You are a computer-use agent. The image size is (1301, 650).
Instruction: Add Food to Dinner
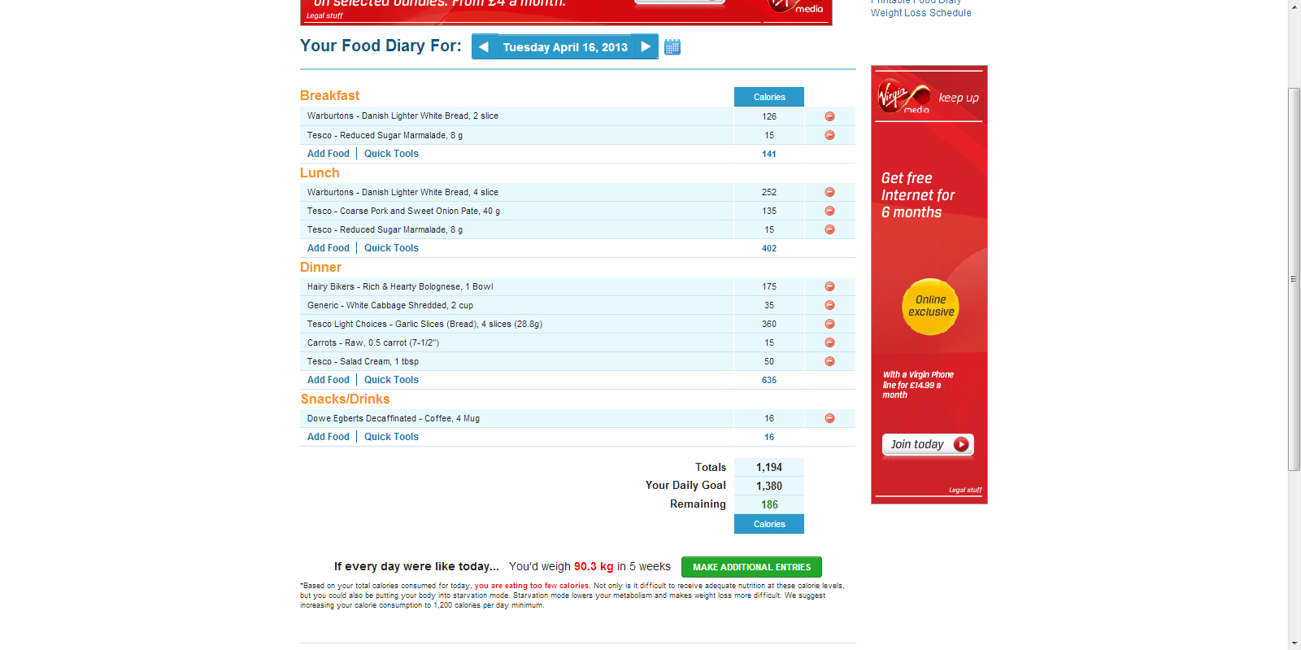point(329,380)
